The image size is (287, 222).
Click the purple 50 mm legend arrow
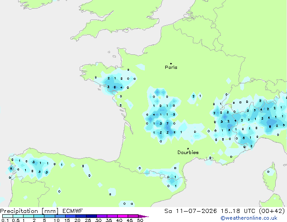click(143, 216)
